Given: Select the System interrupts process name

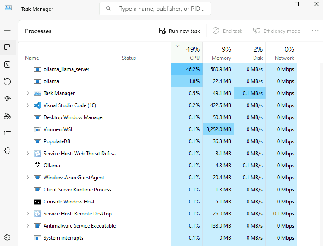Looking at the screenshot, I should (x=63, y=238).
